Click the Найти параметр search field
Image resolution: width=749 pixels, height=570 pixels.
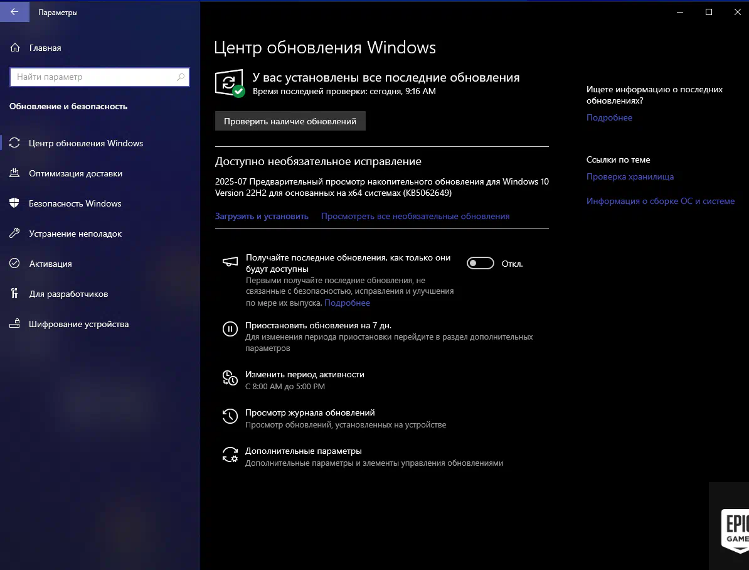pyautogui.click(x=99, y=77)
